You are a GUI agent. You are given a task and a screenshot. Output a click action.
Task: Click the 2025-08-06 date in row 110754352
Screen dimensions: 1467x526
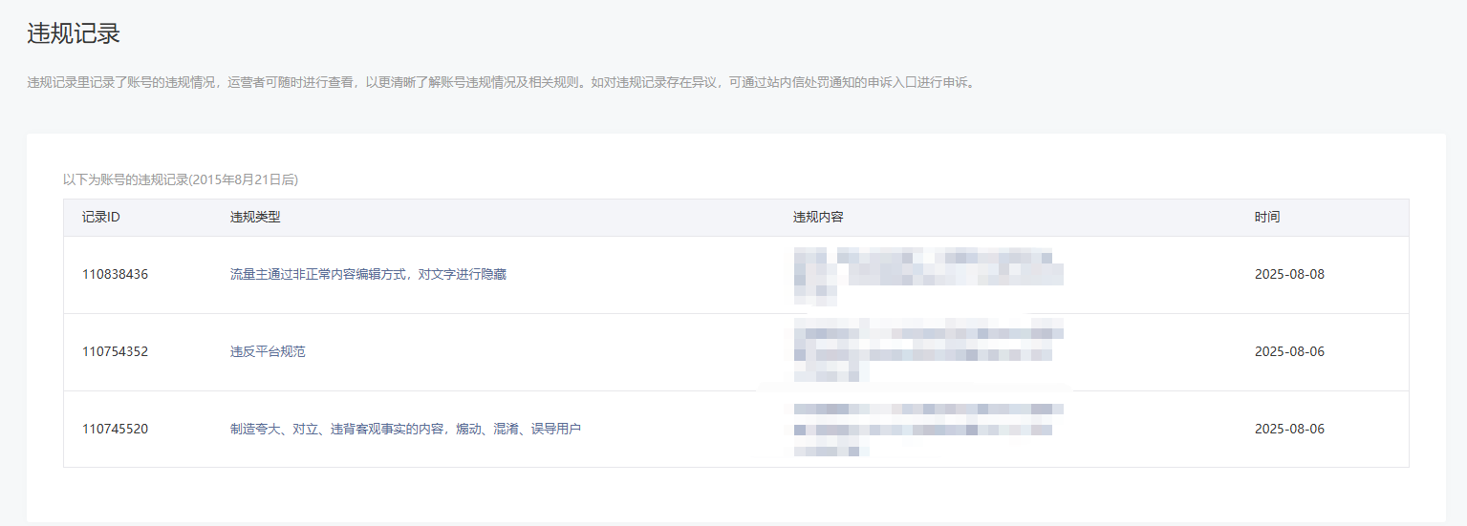[1289, 351]
